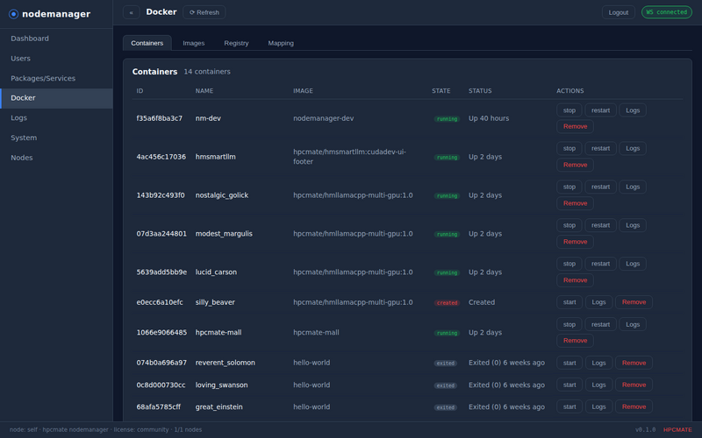This screenshot has width=702, height=438.
Task: Click the STATUS column header
Action: (x=480, y=91)
